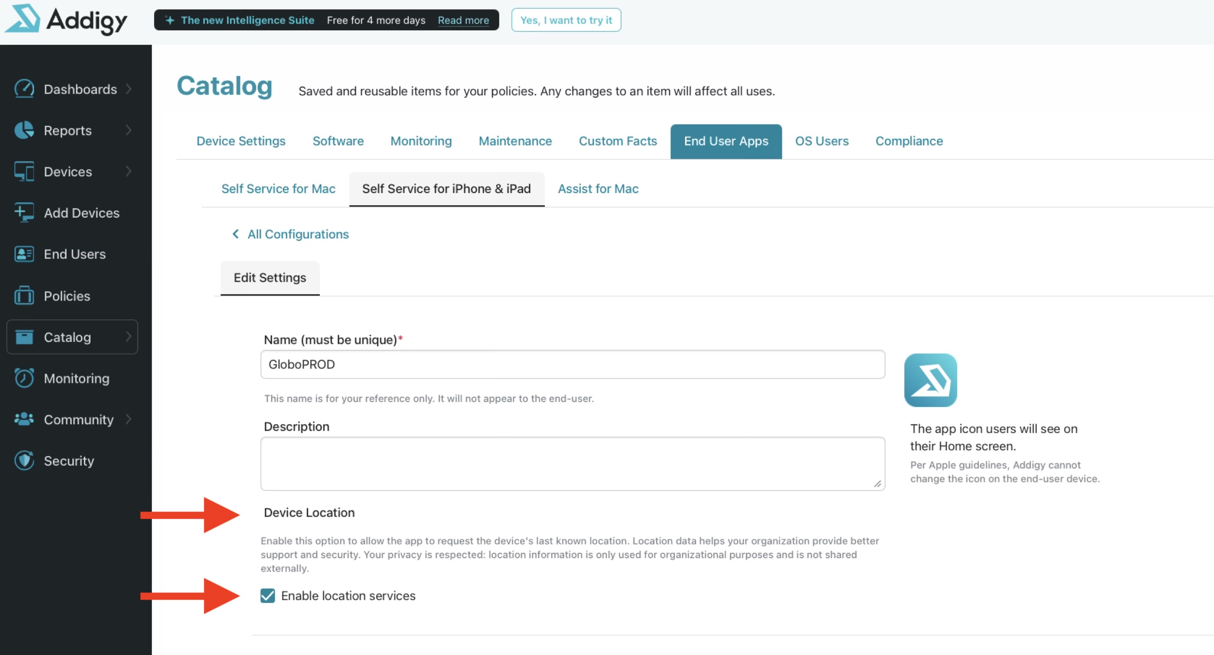The height and width of the screenshot is (655, 1214).
Task: Open Assist for Mac subtab
Action: 598,189
